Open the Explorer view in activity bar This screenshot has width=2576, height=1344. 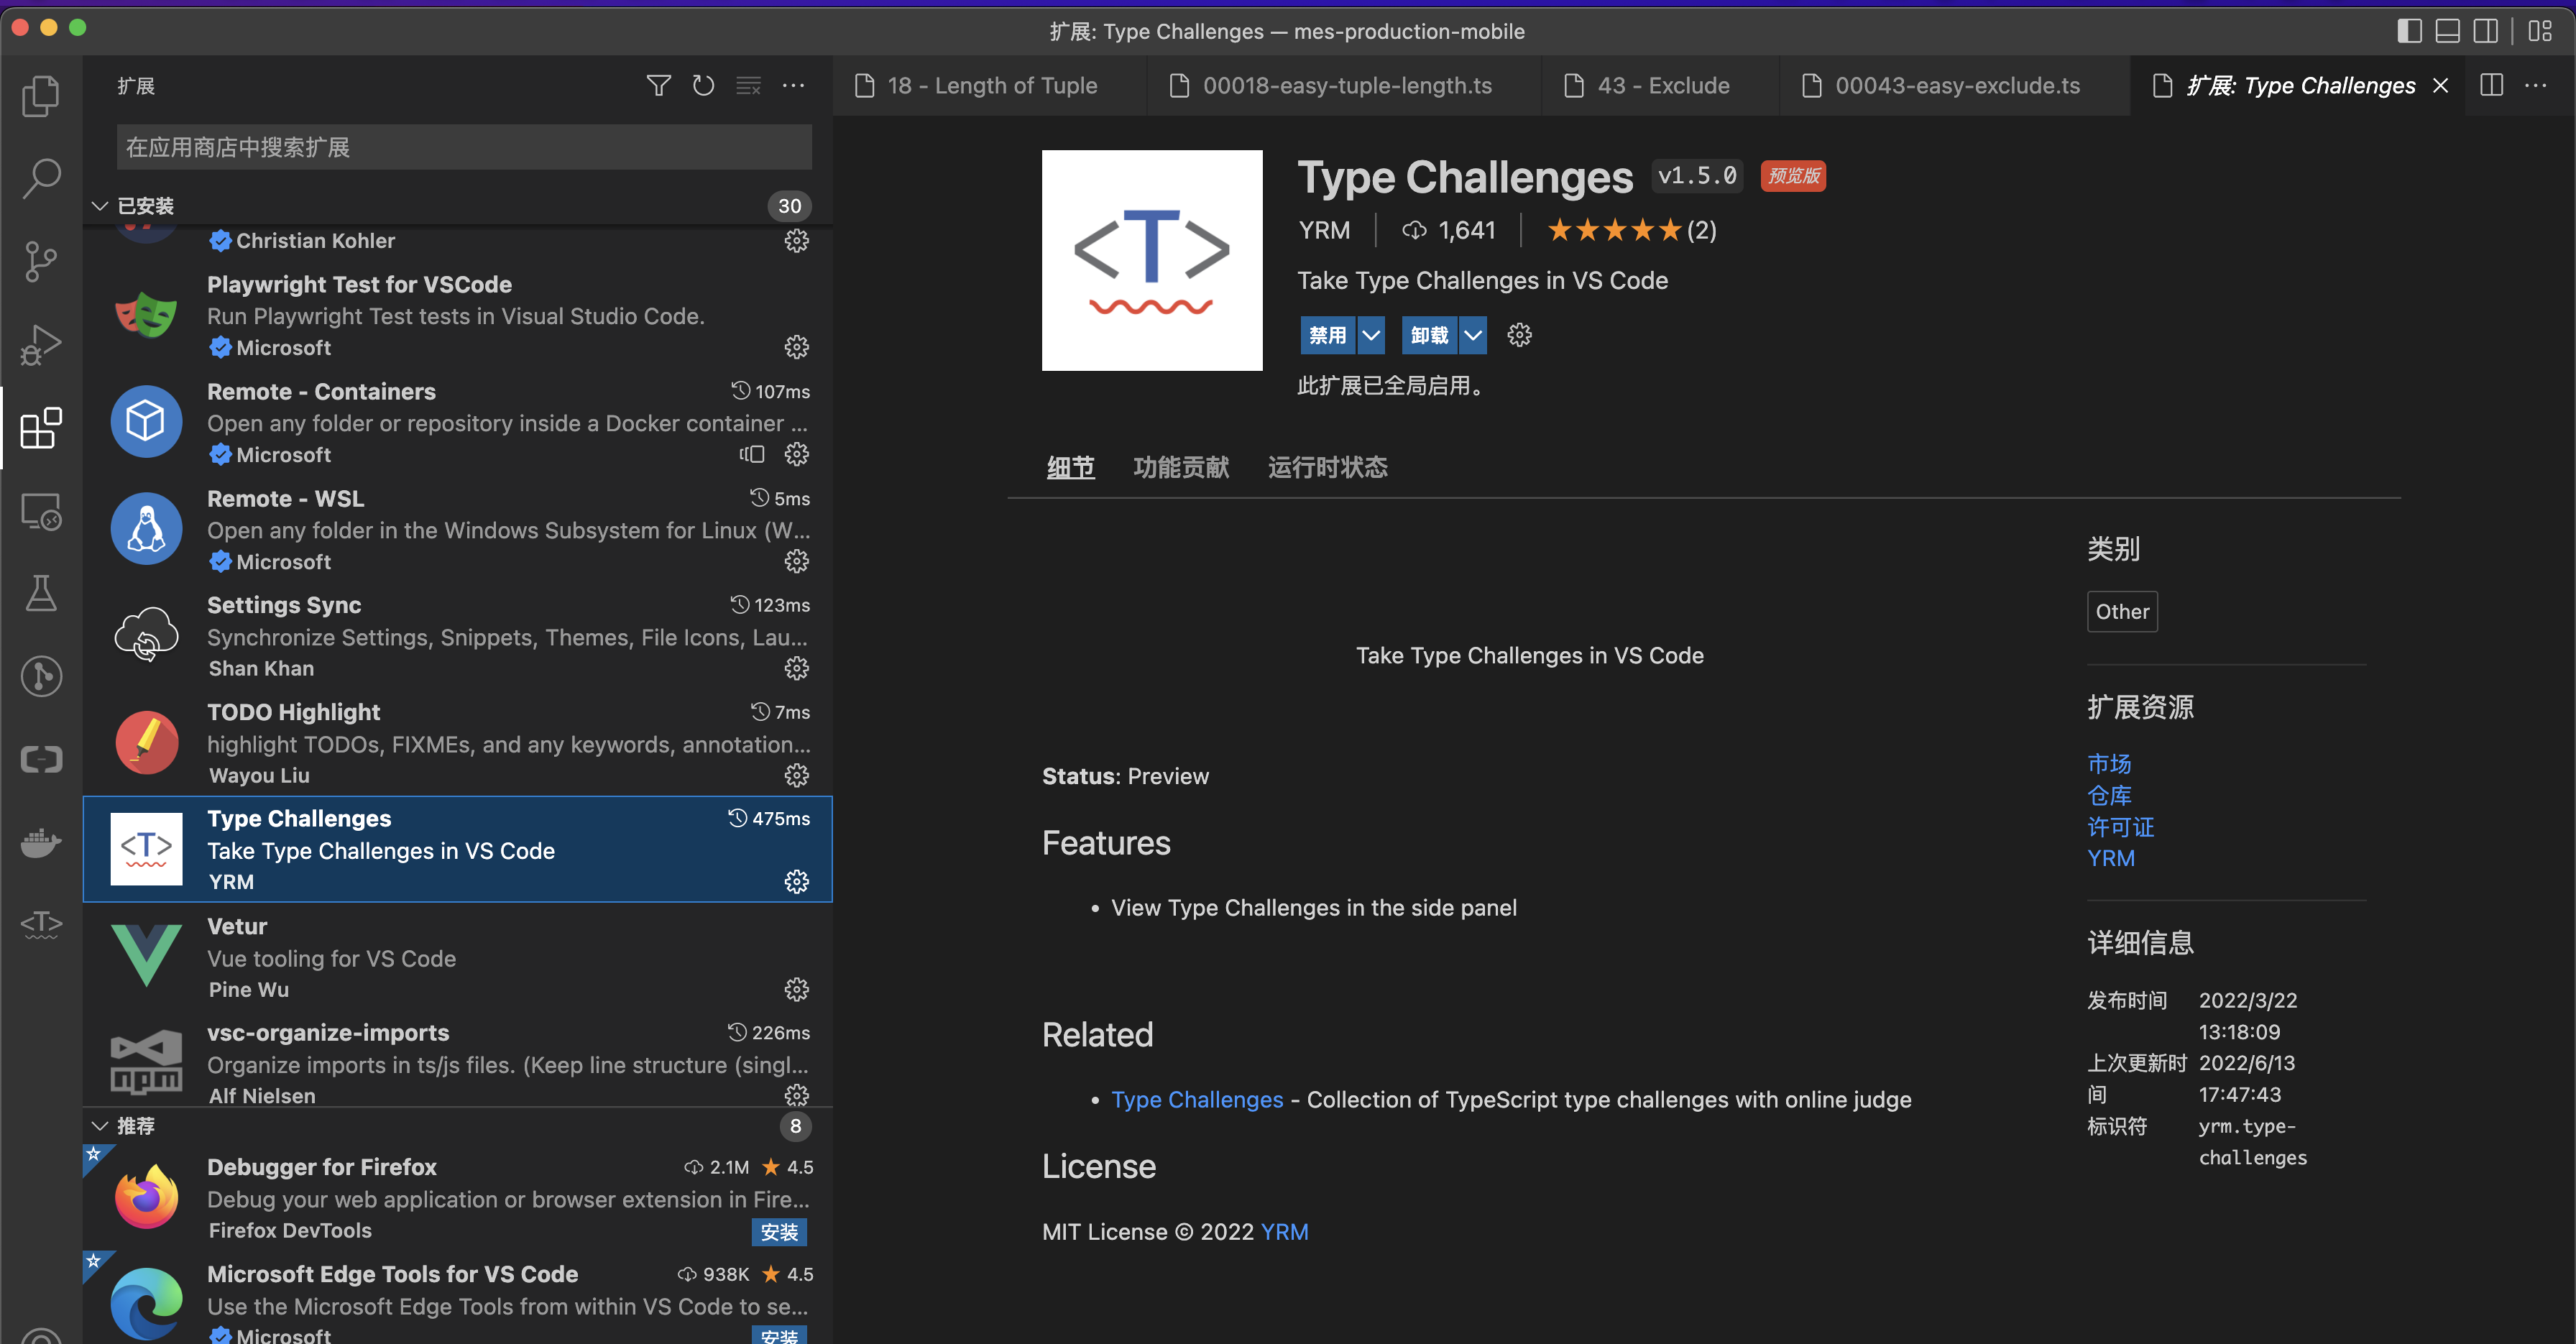pyautogui.click(x=41, y=95)
